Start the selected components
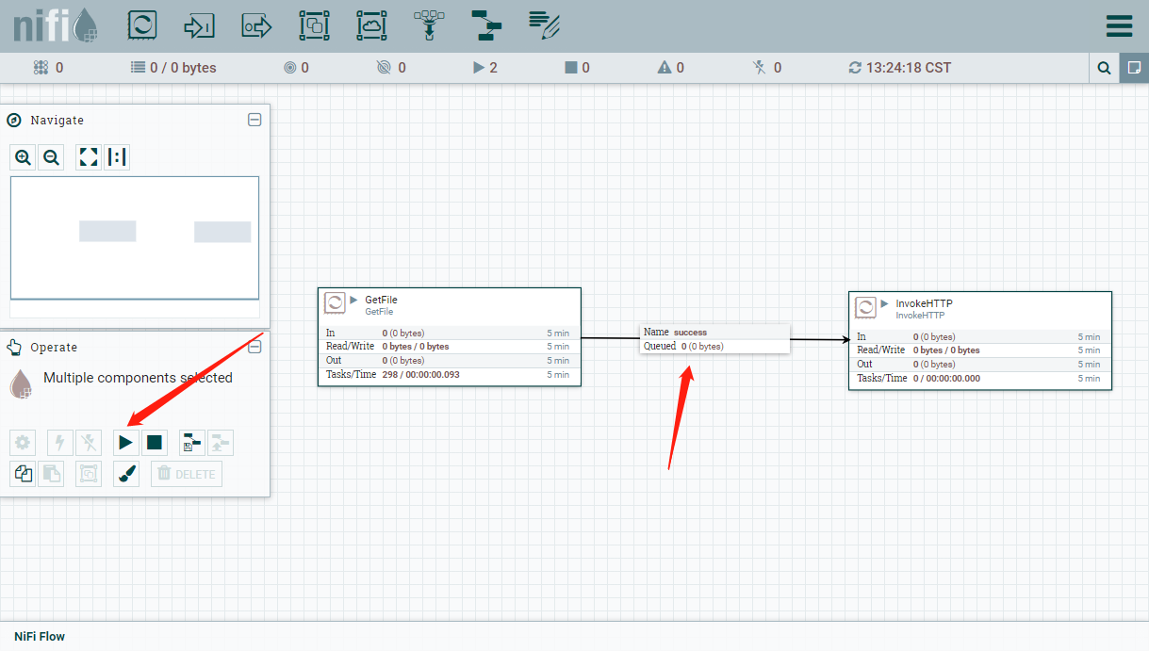Viewport: 1149px width, 651px height. 126,442
